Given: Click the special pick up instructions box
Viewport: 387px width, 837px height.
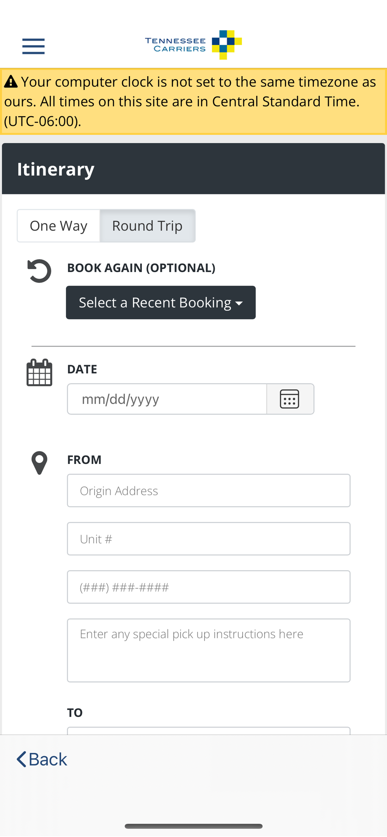Looking at the screenshot, I should click(208, 650).
